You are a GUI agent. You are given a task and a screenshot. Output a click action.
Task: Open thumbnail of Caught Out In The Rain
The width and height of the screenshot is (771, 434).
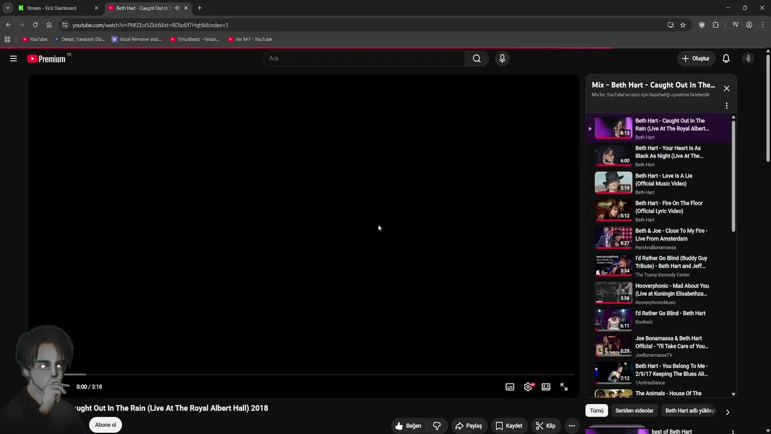point(613,128)
